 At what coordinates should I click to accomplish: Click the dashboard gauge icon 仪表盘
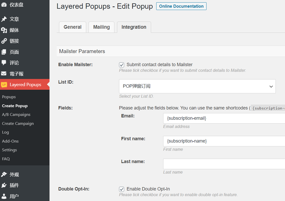(4, 5)
